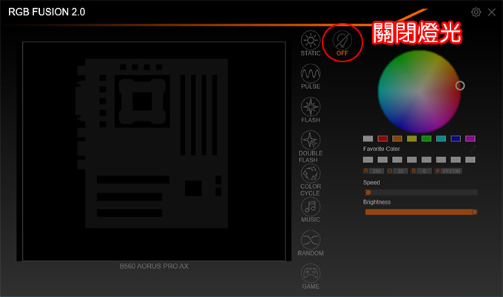
Task: Pick the green preset color swatch
Action: click(426, 139)
